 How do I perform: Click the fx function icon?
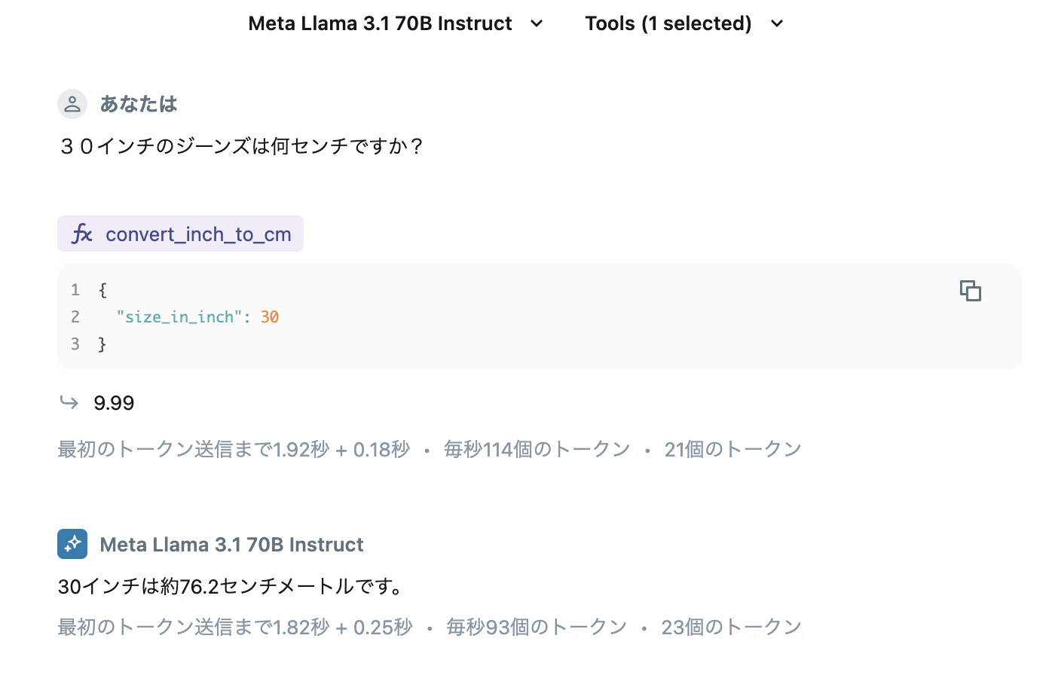tap(82, 234)
